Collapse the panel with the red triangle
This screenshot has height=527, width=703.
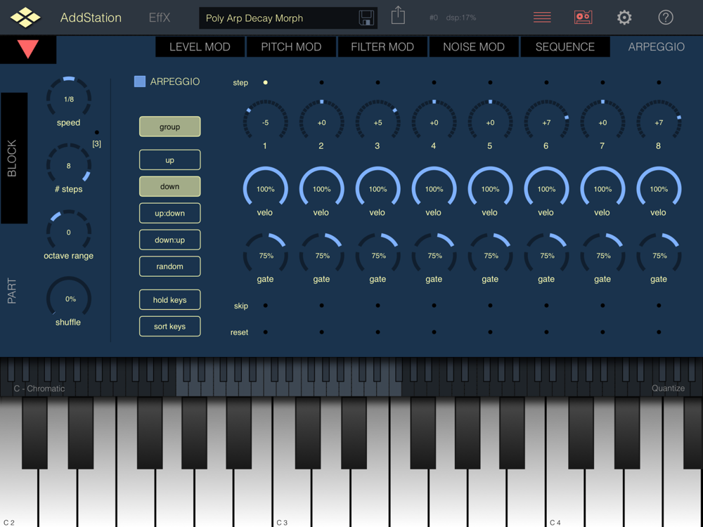(x=28, y=49)
